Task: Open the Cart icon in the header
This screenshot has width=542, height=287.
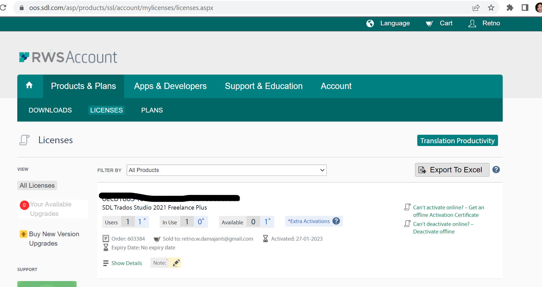Action: [429, 23]
